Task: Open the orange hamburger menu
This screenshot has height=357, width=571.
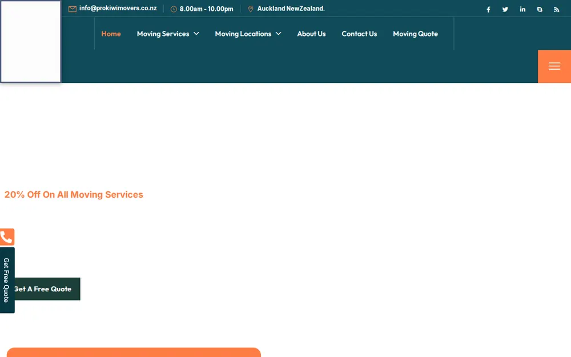Action: point(554,66)
